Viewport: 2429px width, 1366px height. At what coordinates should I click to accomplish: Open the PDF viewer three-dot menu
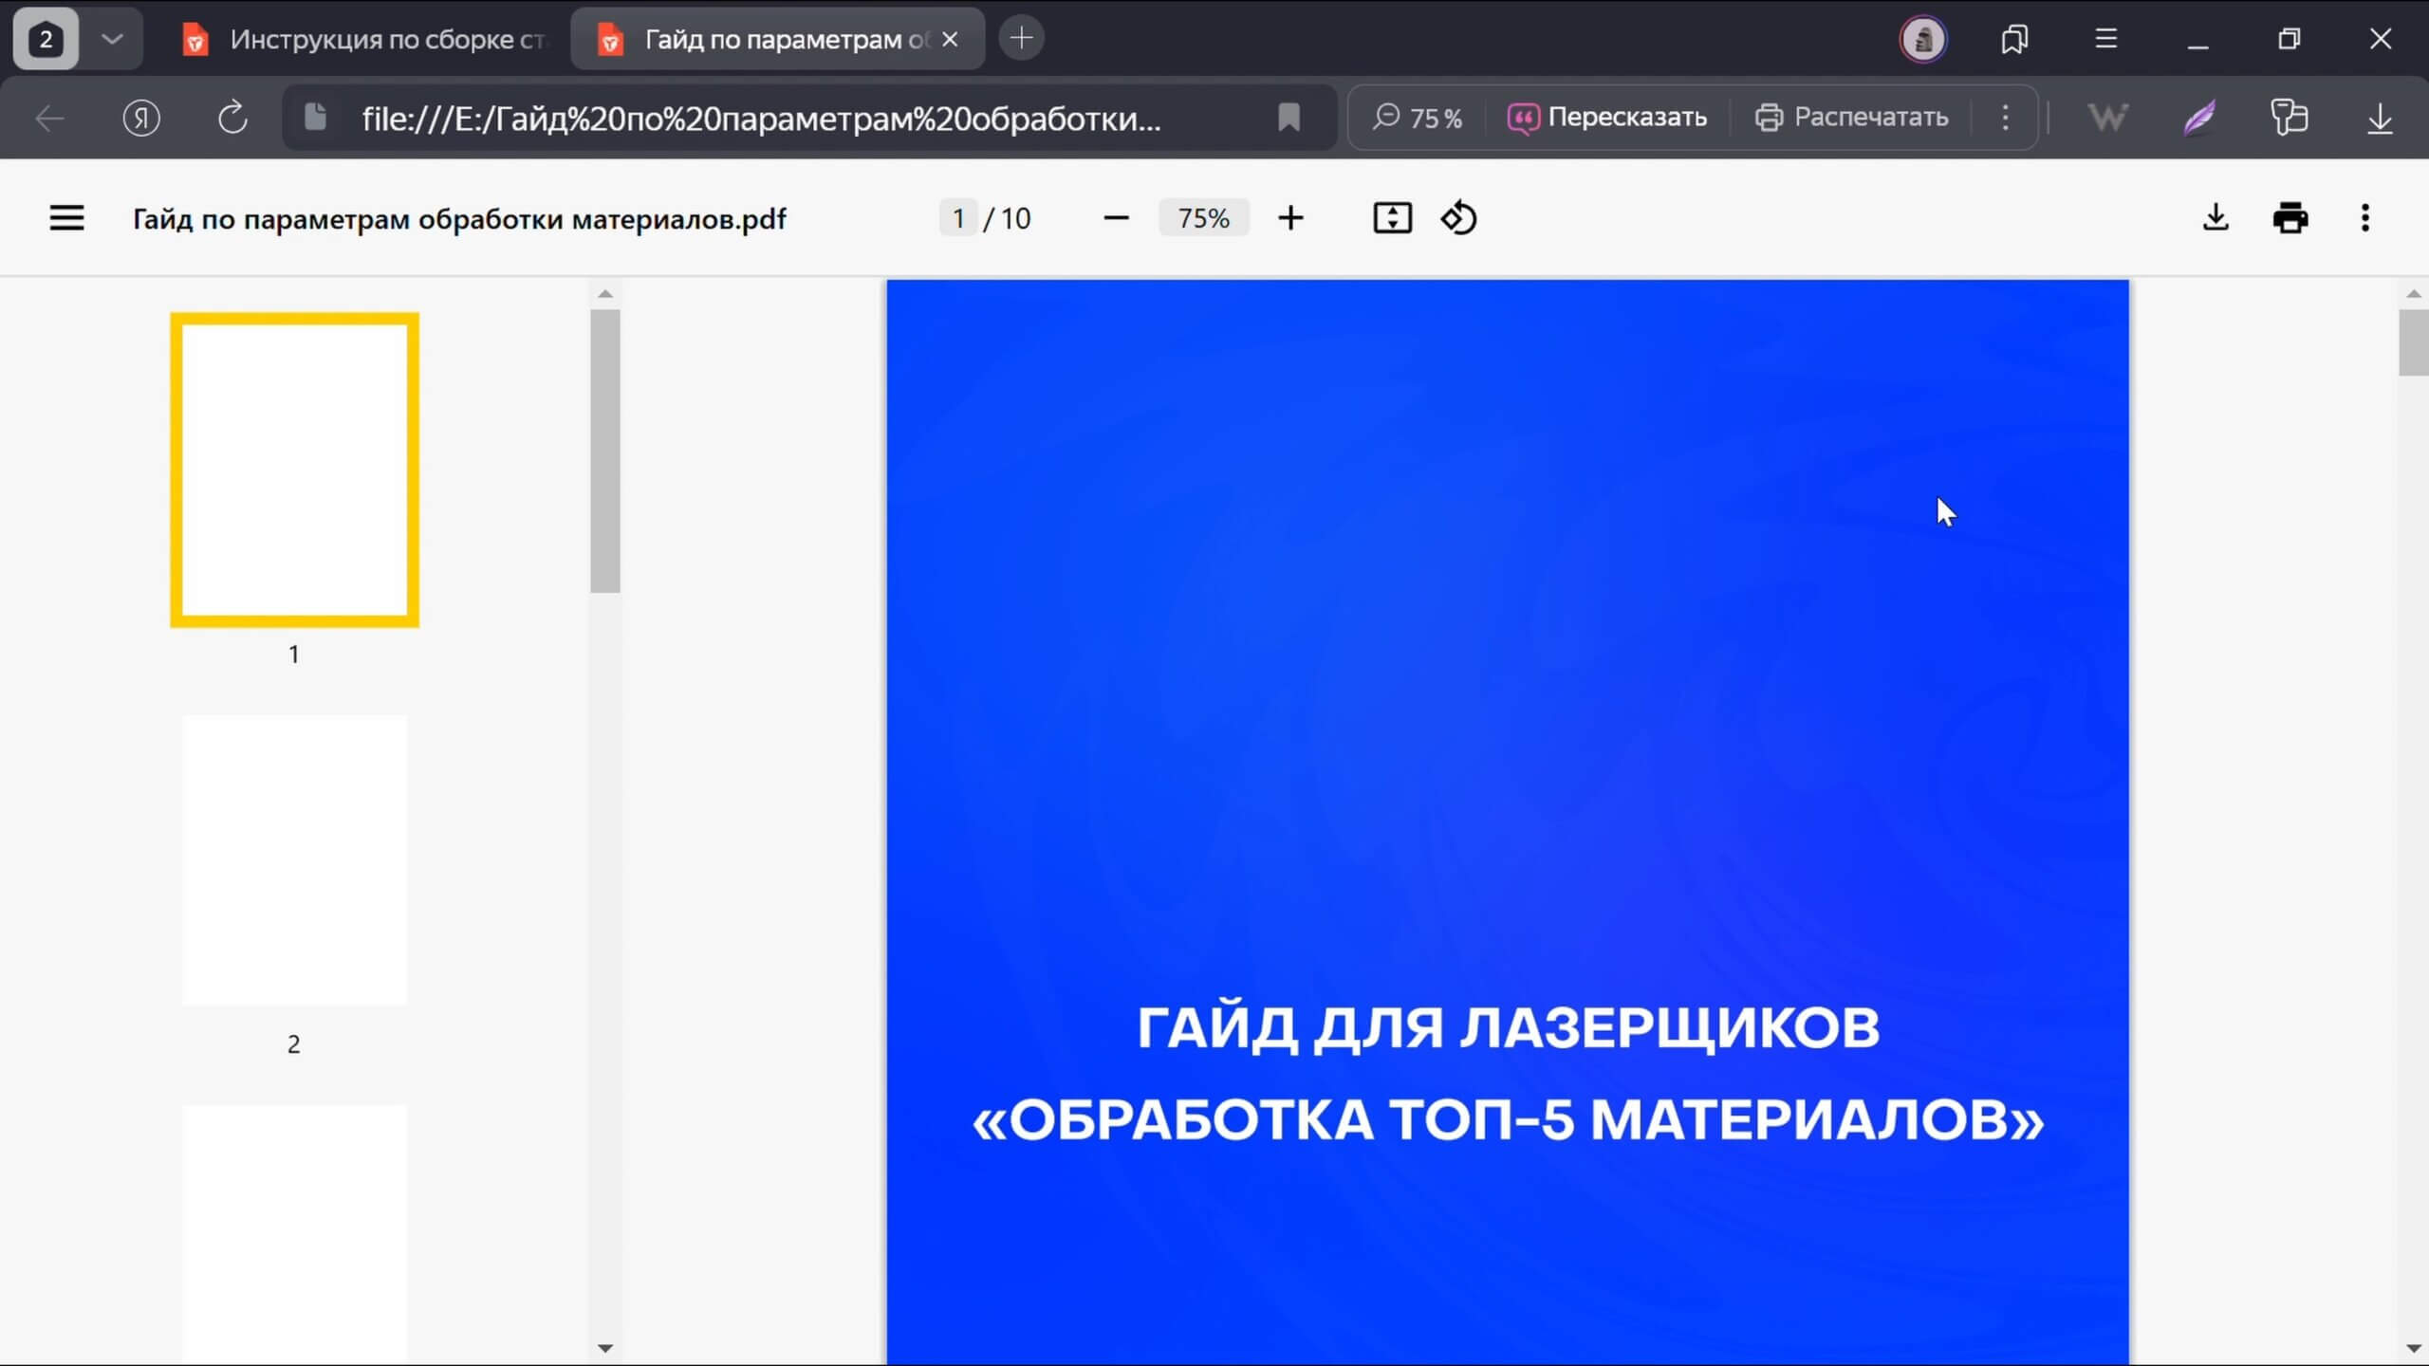point(2364,218)
